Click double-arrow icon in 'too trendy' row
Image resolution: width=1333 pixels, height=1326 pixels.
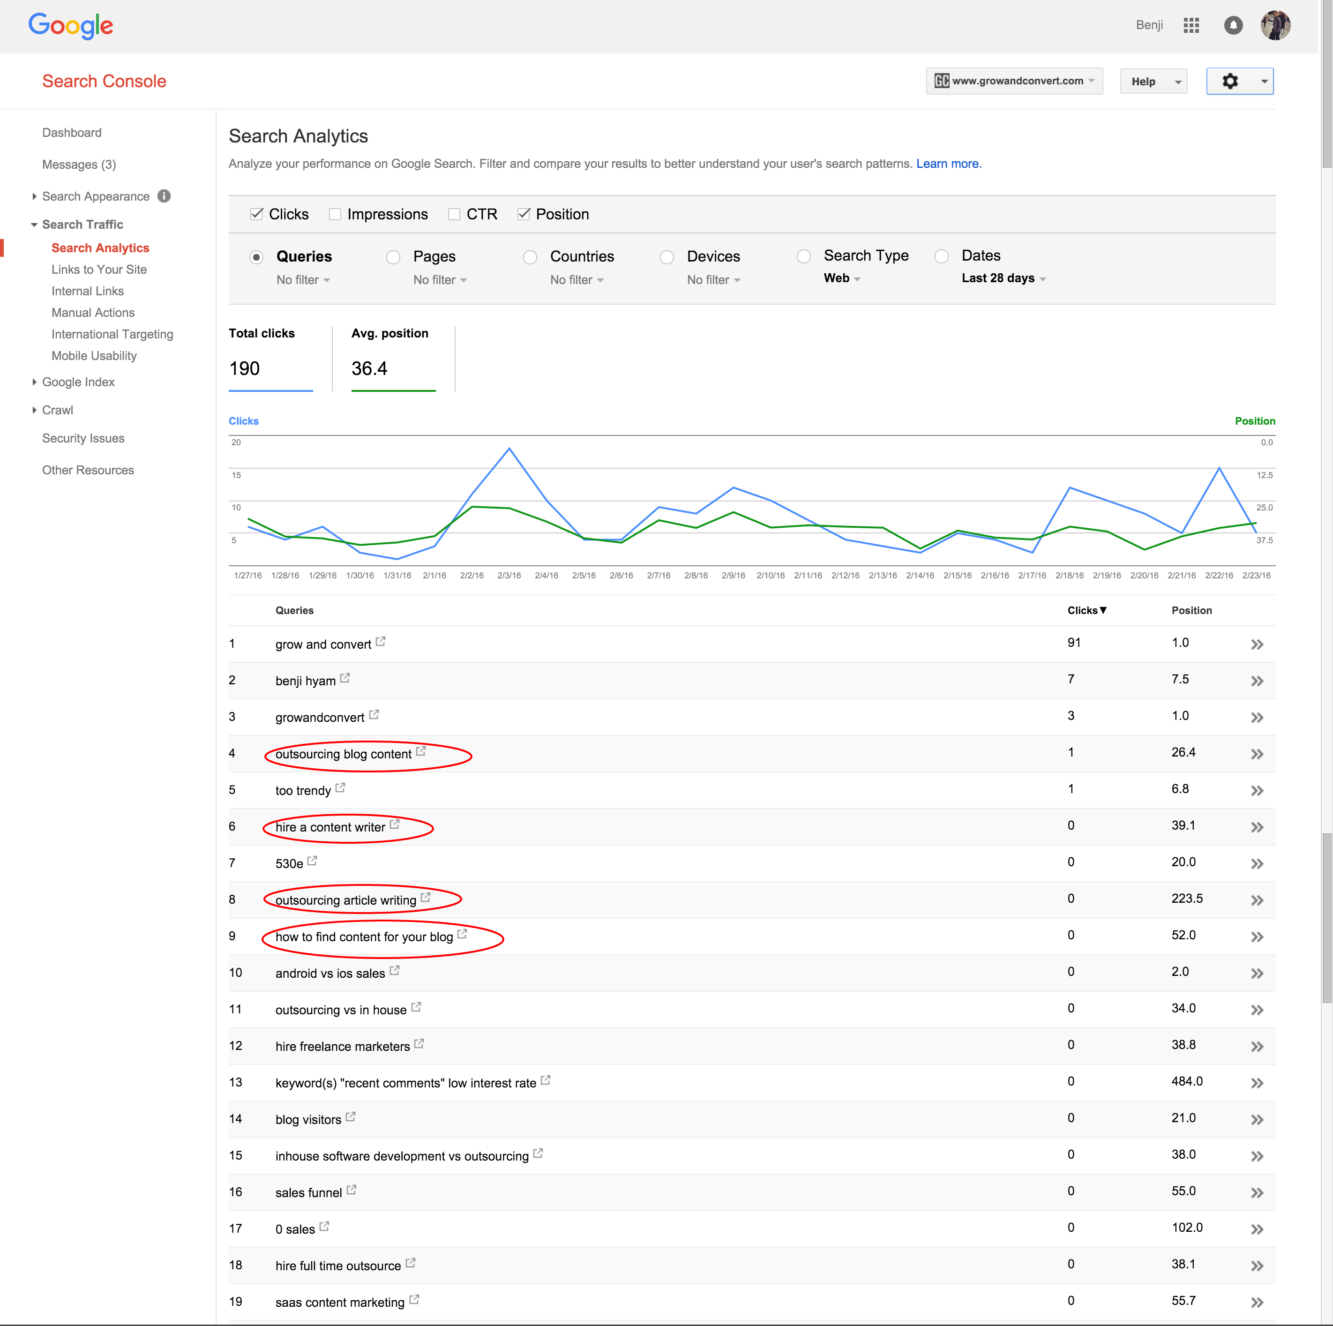[1257, 791]
